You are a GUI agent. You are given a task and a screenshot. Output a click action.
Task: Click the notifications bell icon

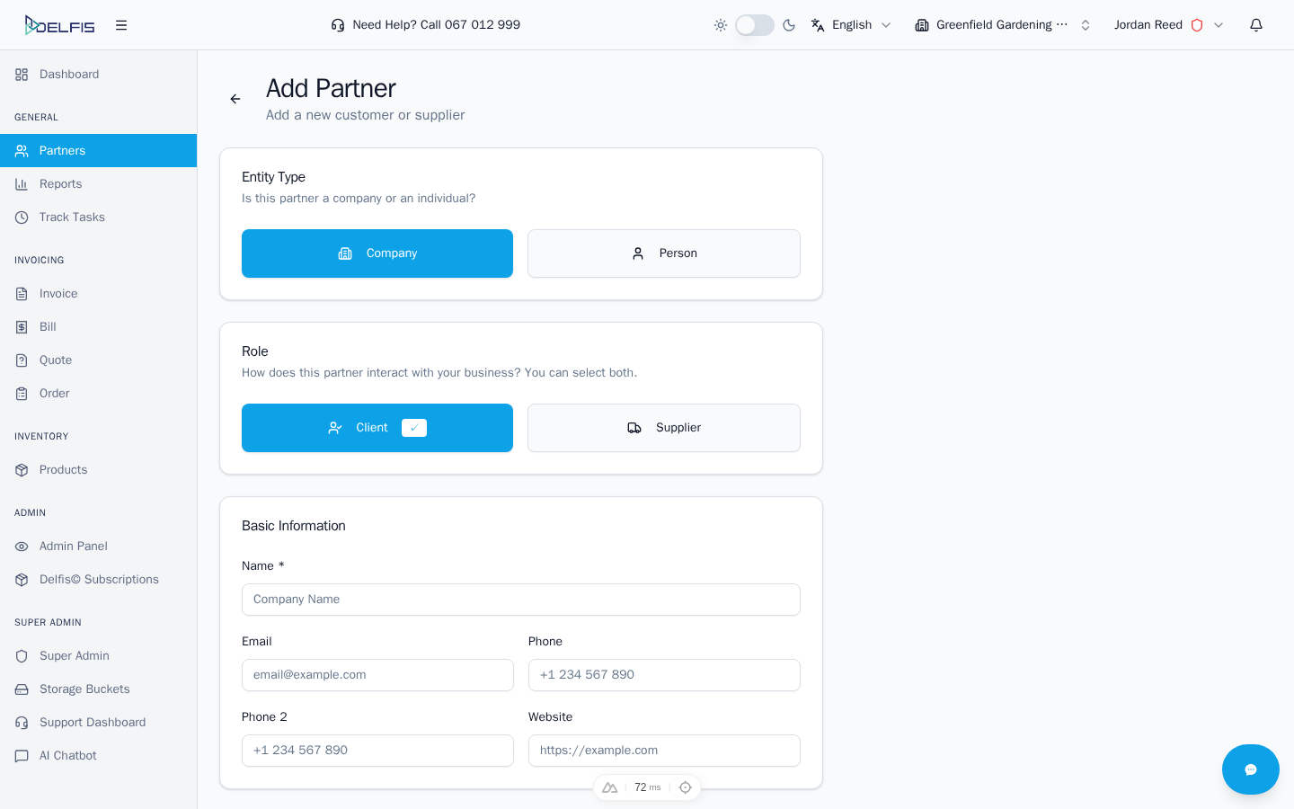1255,24
